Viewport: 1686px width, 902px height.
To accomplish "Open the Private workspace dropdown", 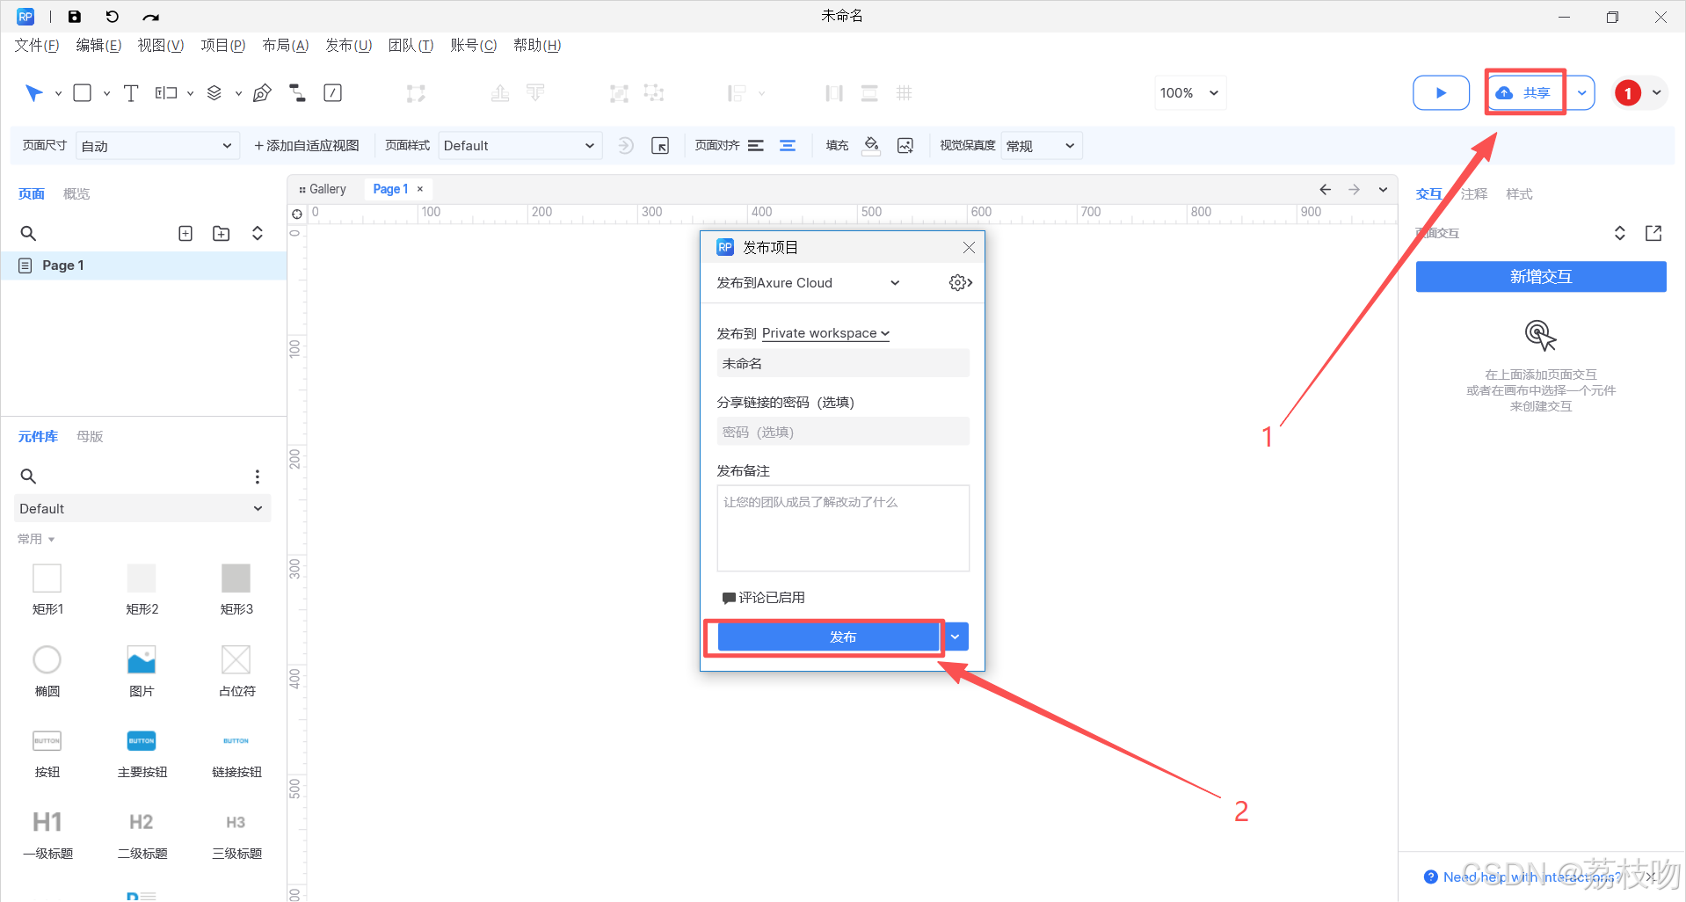I will pyautogui.click(x=825, y=333).
